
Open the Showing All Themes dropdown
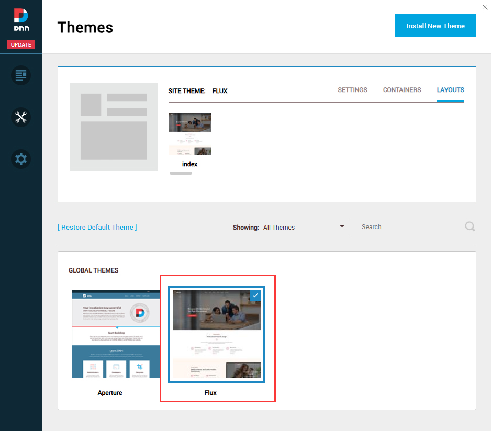[289, 227]
